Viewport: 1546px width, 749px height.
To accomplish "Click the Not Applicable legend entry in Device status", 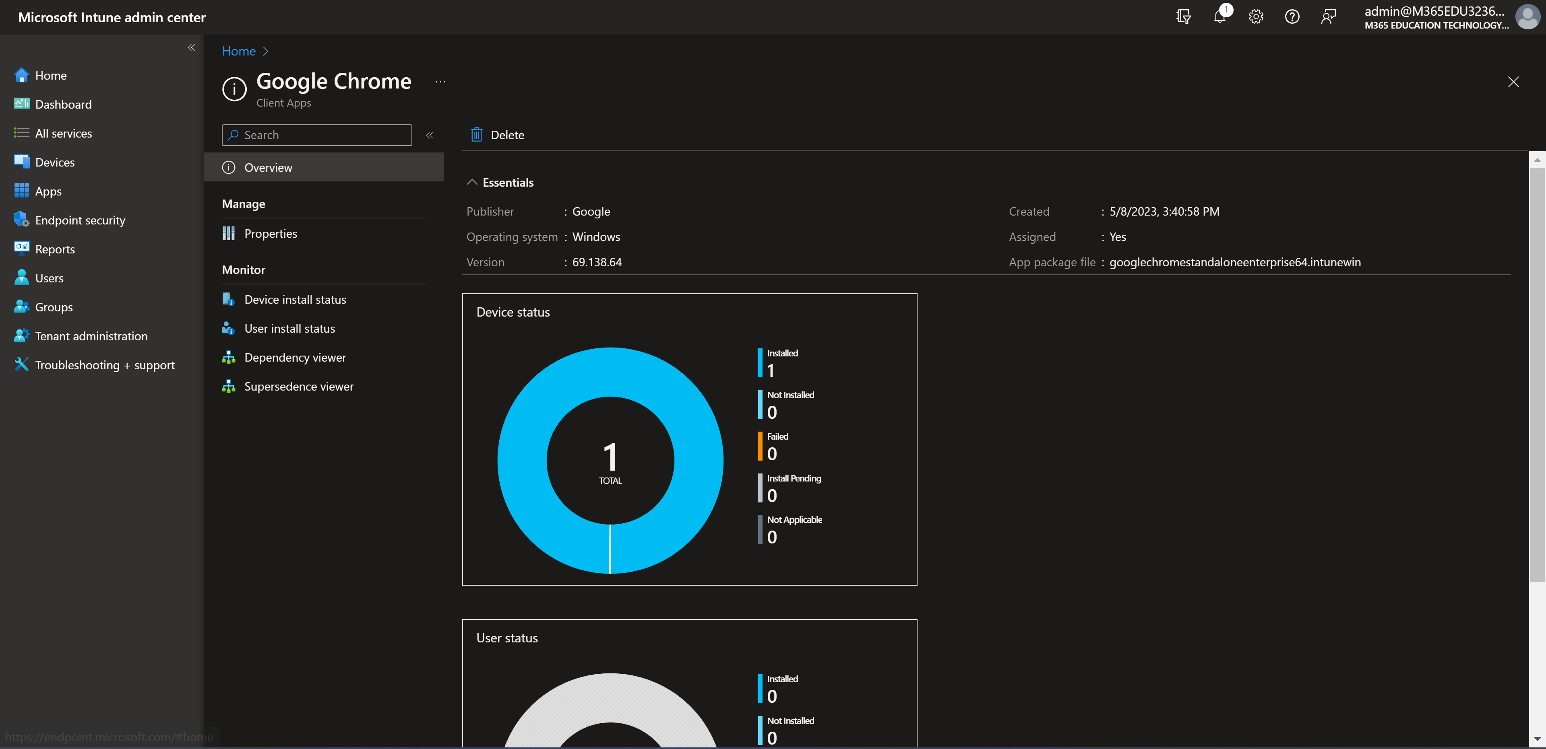I will pyautogui.click(x=790, y=529).
